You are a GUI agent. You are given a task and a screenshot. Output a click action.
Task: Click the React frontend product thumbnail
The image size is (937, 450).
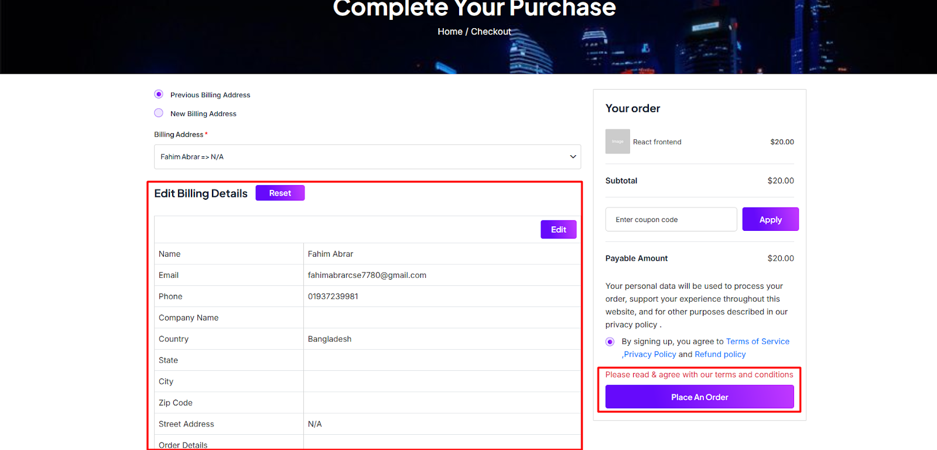(618, 142)
